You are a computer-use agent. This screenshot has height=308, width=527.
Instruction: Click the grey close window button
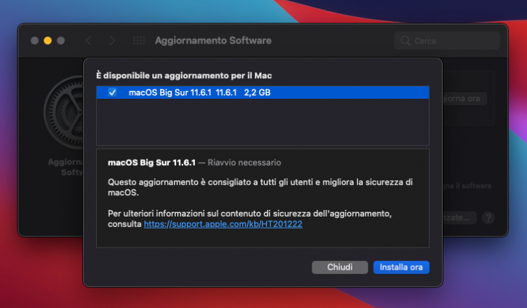click(35, 41)
